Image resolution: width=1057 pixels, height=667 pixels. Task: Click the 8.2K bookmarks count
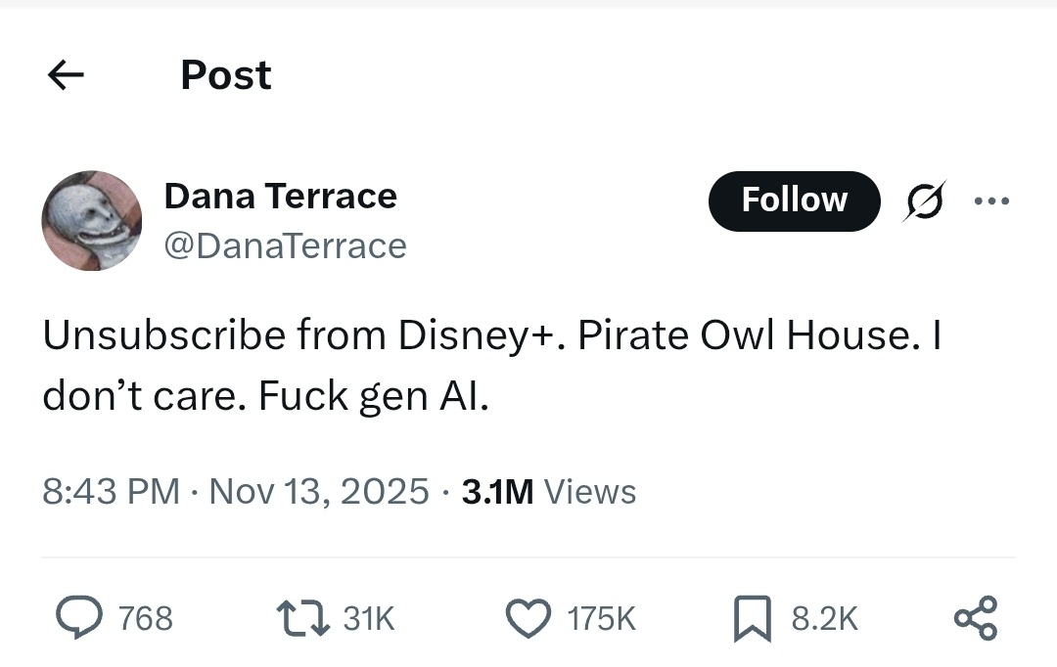pos(824,618)
